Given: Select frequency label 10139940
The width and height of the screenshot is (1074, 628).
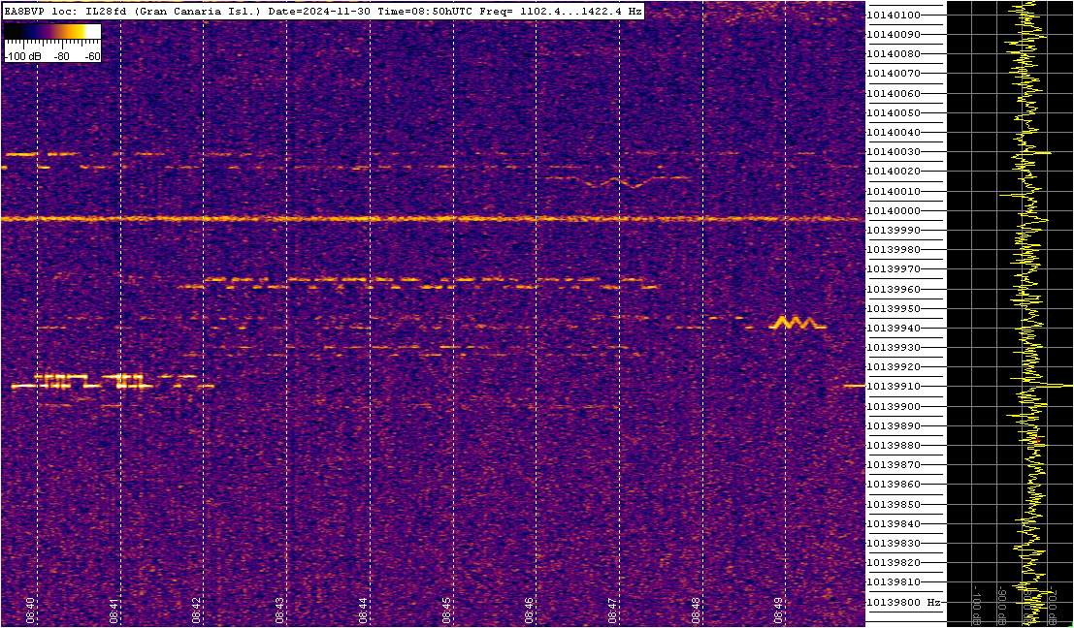Looking at the screenshot, I should (894, 329).
